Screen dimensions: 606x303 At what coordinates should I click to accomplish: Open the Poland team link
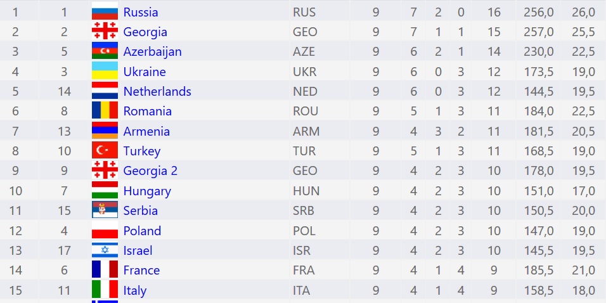click(142, 231)
